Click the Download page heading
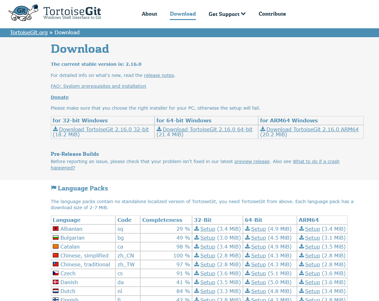This screenshot has height=301, width=379. (80, 49)
